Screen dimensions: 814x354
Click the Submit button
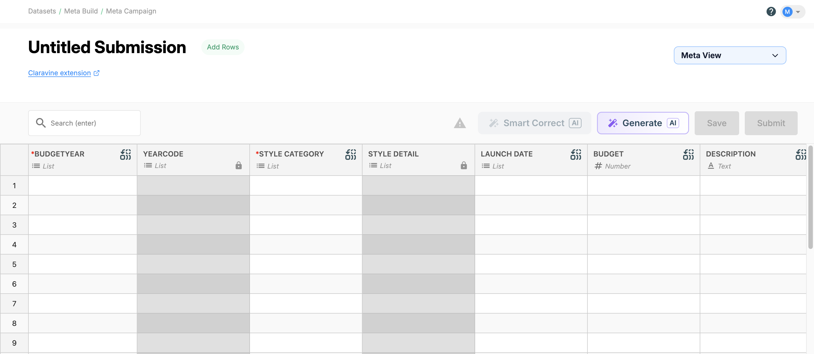[x=771, y=123]
